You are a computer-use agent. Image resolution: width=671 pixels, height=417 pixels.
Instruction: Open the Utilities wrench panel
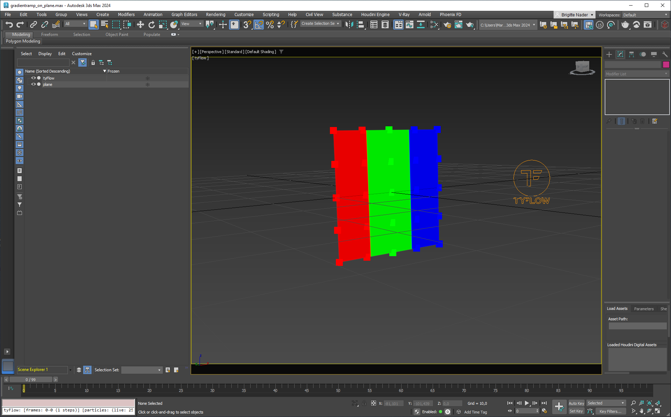665,54
